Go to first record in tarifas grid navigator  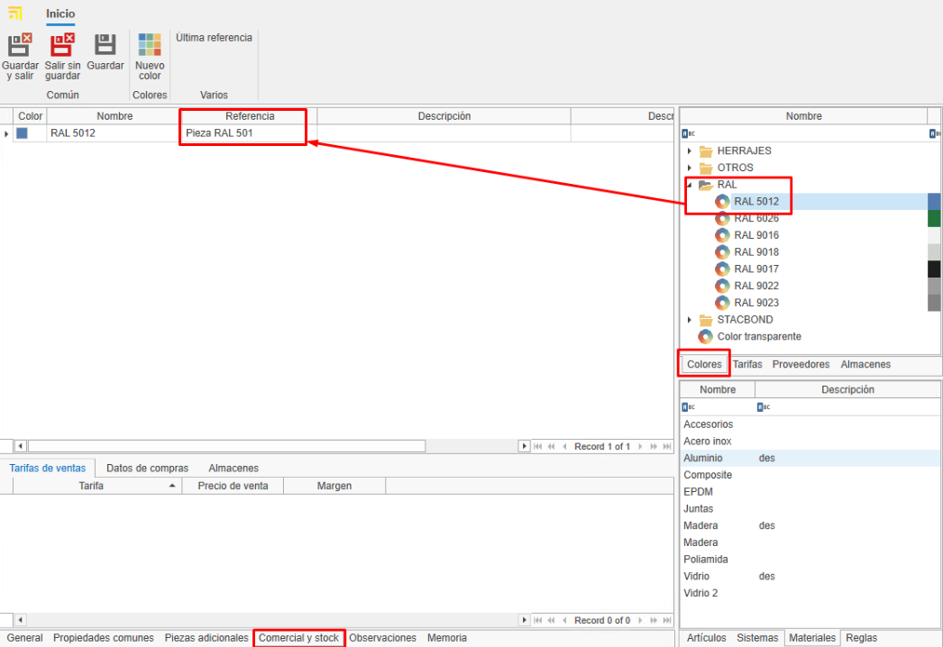[537, 620]
